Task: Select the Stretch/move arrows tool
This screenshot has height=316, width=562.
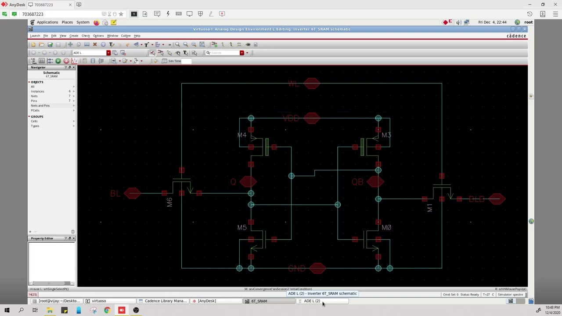Action: (70, 44)
